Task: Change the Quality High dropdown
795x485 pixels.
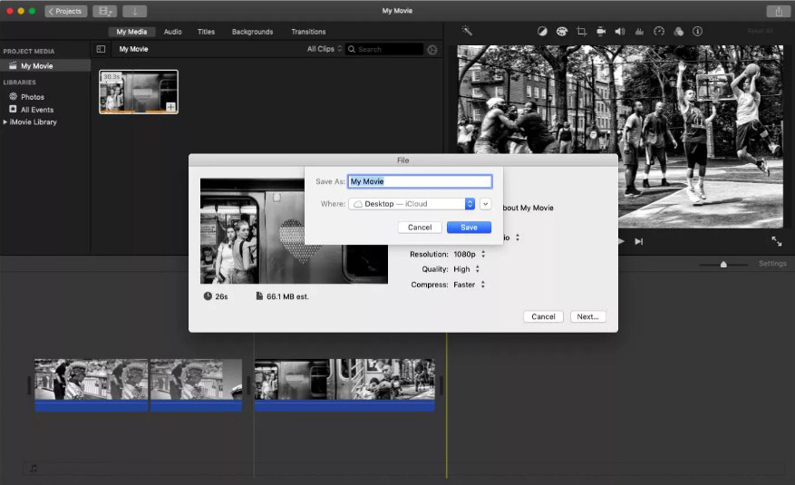Action: tap(467, 269)
